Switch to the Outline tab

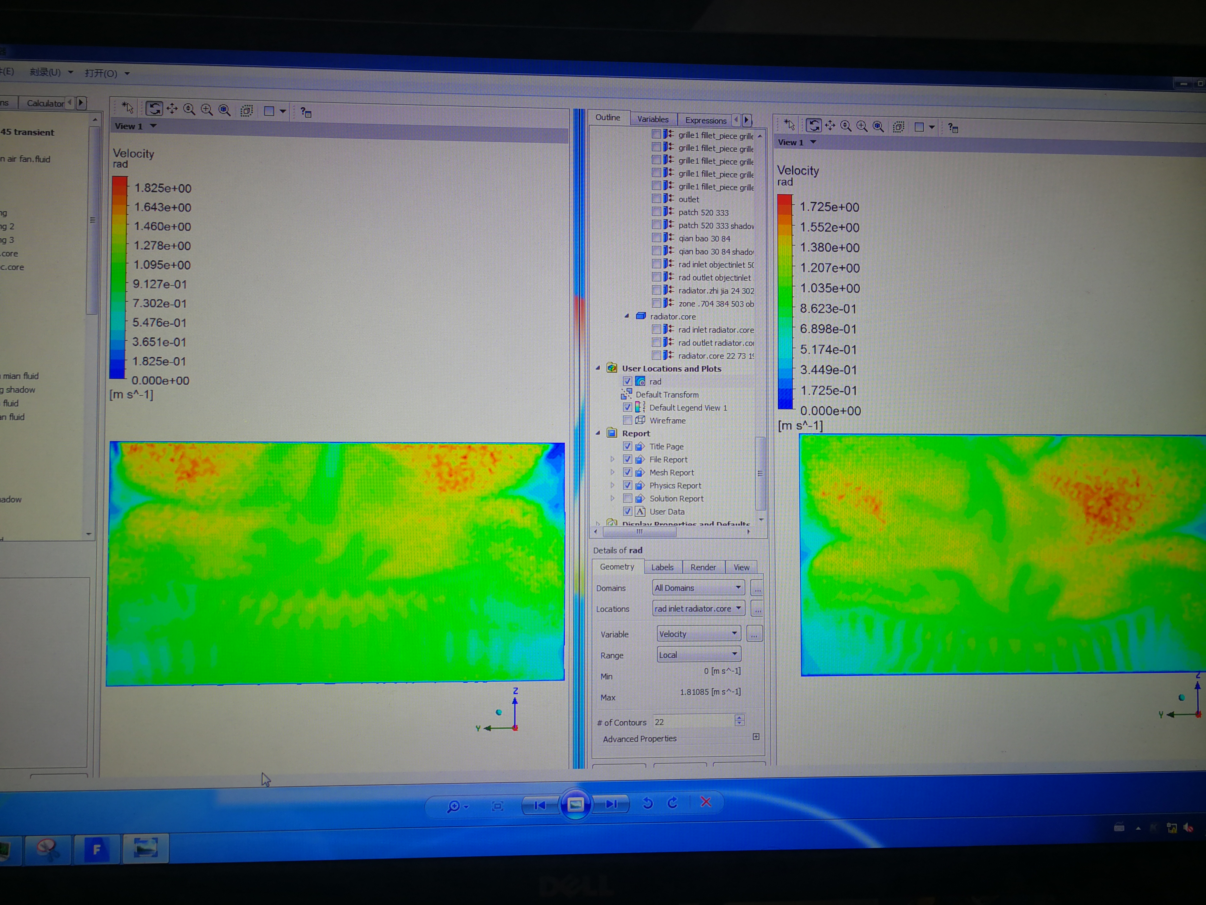tap(608, 117)
